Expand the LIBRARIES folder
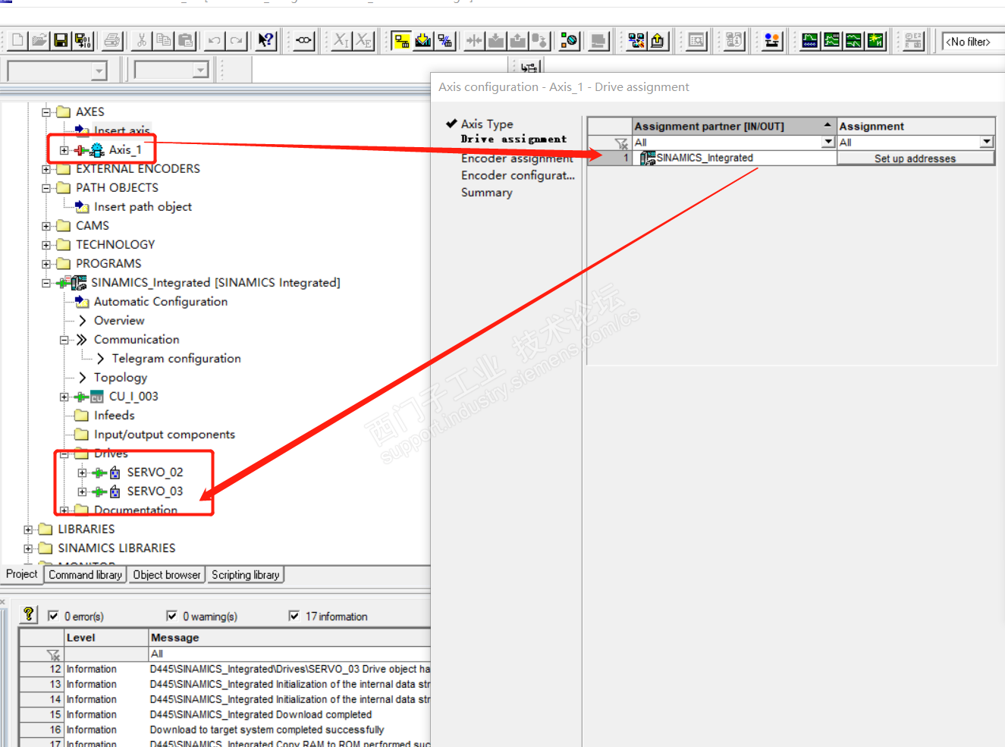Viewport: 1005px width, 747px height. (28, 529)
